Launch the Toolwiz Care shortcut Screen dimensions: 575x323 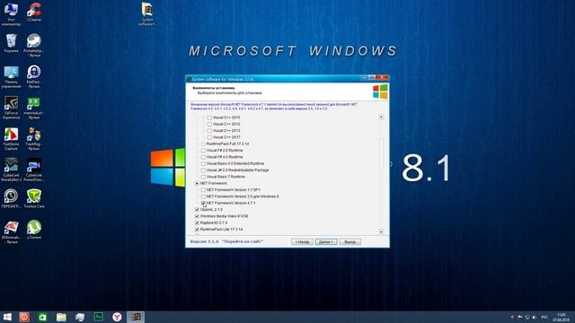34,198
